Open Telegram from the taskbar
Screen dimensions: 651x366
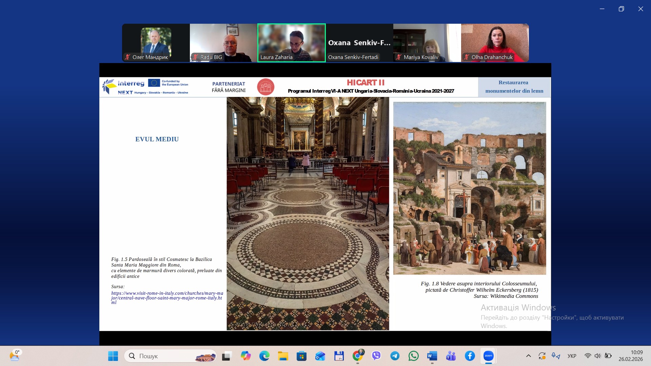[395, 356]
